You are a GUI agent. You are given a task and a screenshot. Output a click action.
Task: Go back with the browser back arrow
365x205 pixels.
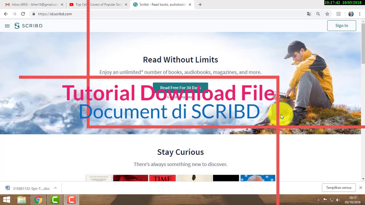coord(6,14)
